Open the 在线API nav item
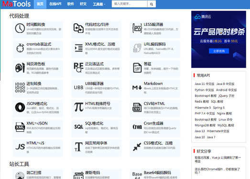The width and height of the screenshot is (250, 179). click(55, 4)
